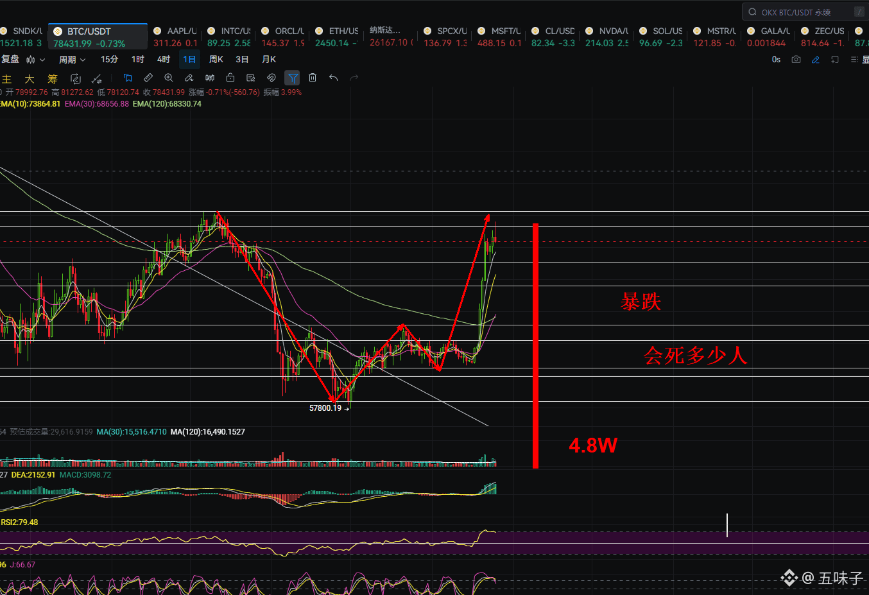Click the slash shortcut key badge
The width and height of the screenshot is (869, 595).
click(859, 12)
